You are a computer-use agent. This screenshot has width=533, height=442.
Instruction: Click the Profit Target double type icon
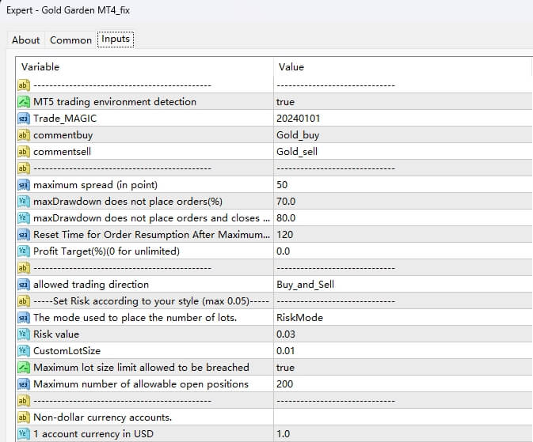coord(24,251)
